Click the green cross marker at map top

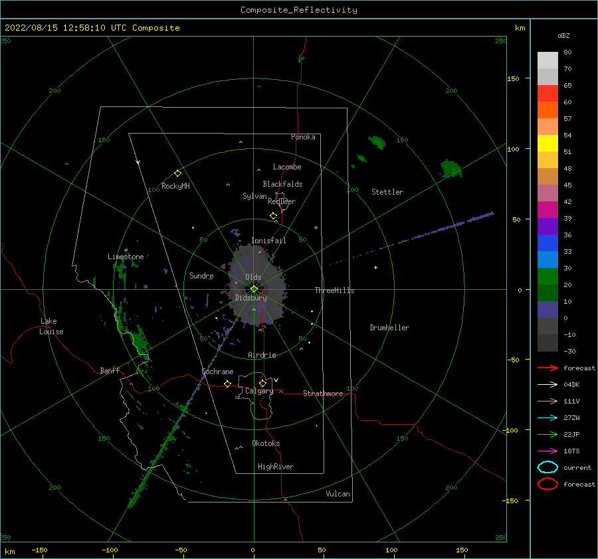[x=301, y=58]
